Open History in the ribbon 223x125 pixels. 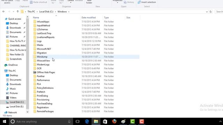click(x=129, y=2)
